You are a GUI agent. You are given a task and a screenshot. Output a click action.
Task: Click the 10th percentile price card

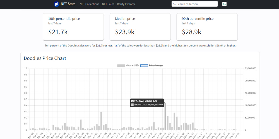click(73, 27)
